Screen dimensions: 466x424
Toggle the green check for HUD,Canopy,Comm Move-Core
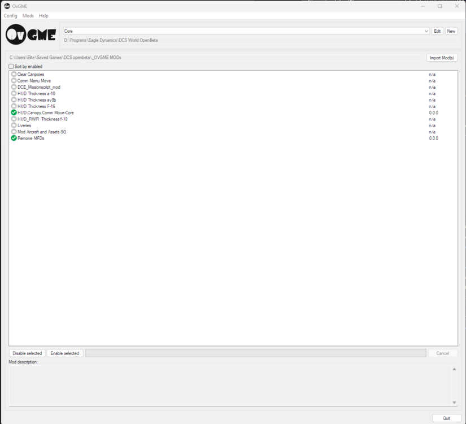coord(13,113)
